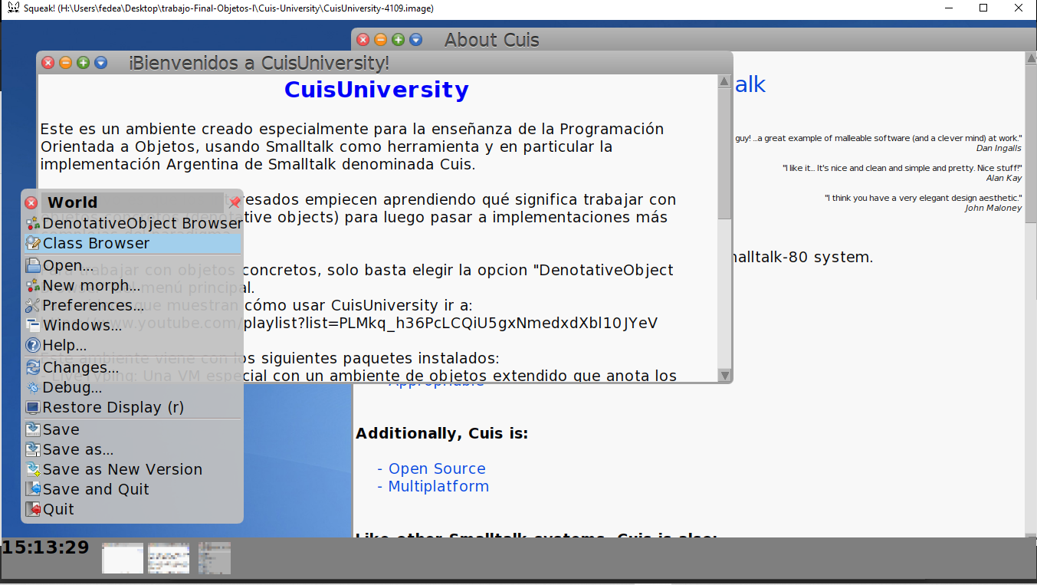
Task: Click the Save as New Version starred icon
Action: pyautogui.click(x=32, y=469)
